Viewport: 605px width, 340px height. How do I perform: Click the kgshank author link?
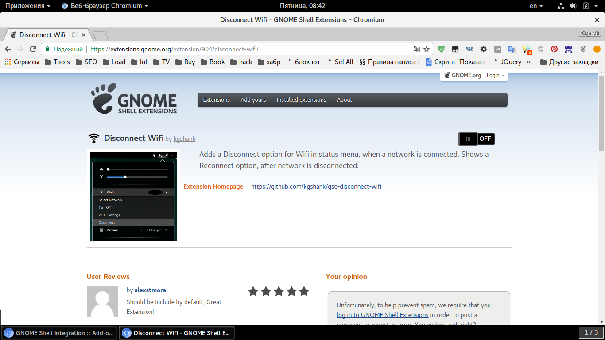click(184, 139)
